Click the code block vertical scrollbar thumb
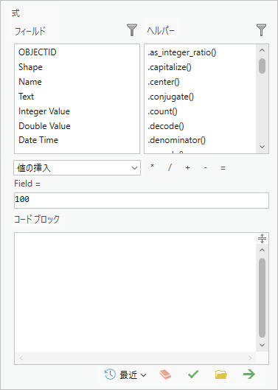Viewport: 278px width, 390px height. [x=262, y=298]
